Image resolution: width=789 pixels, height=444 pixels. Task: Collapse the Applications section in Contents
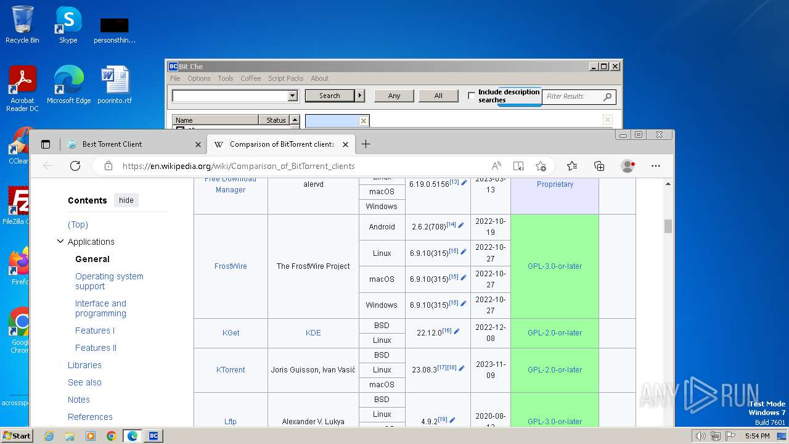(60, 242)
